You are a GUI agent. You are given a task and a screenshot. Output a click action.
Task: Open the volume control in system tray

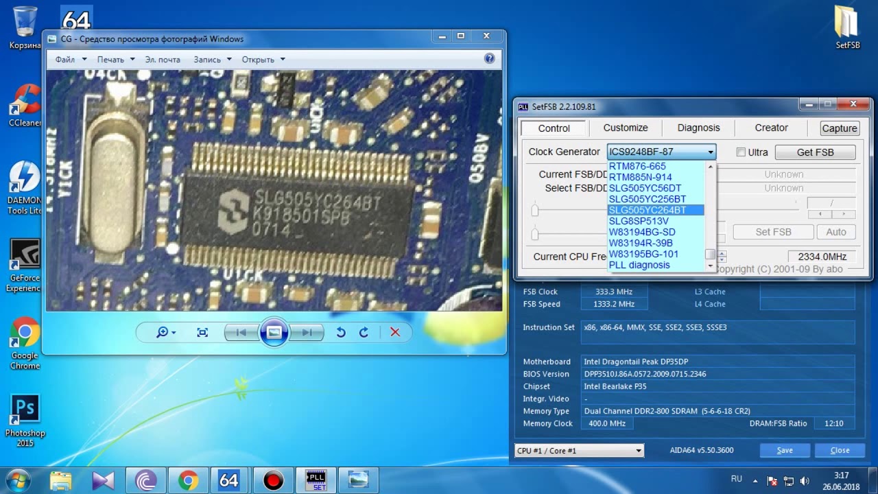click(804, 481)
